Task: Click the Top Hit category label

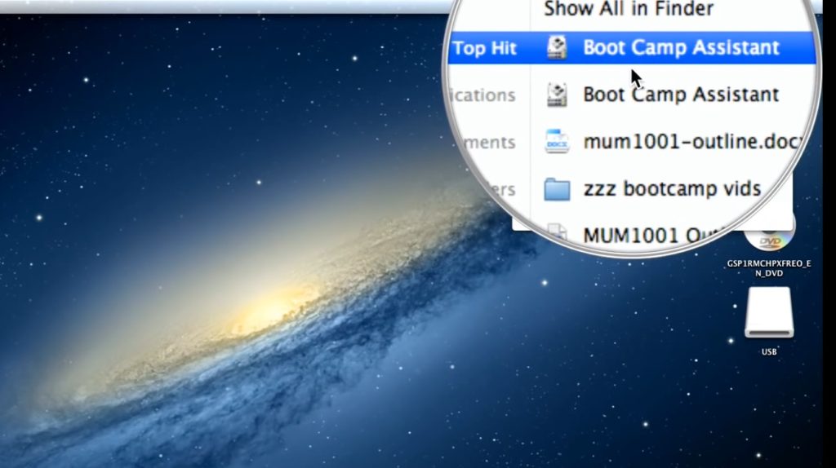Action: 485,48
